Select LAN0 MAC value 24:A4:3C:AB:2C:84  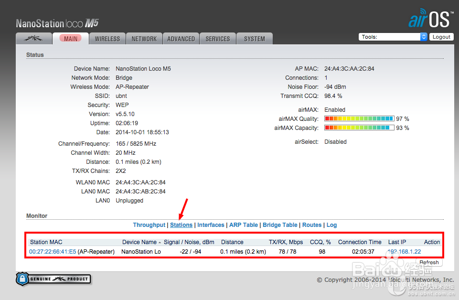click(140, 192)
